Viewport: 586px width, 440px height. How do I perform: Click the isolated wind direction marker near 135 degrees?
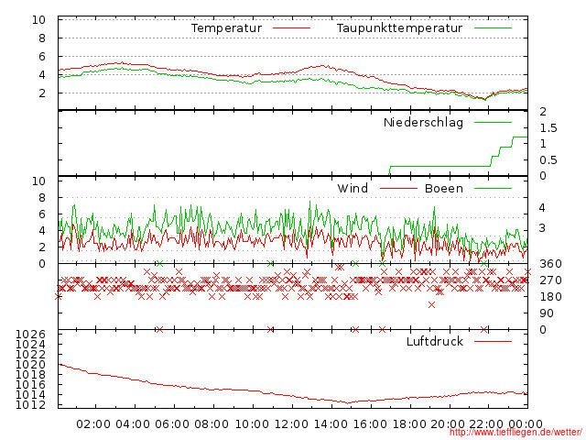(x=431, y=305)
